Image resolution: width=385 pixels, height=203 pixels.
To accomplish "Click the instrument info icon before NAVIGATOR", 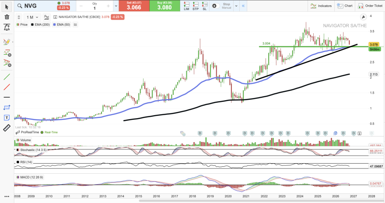I will pos(55,17).
